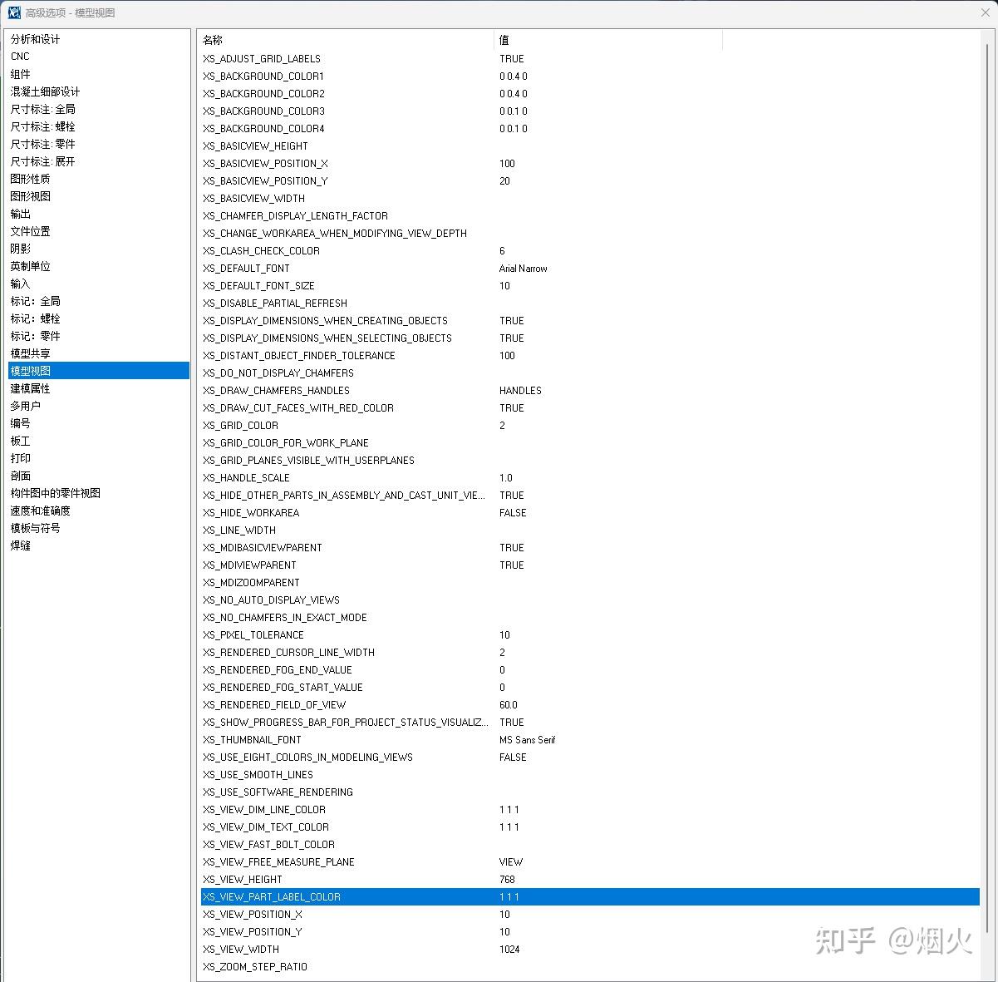Image resolution: width=998 pixels, height=982 pixels.
Task: Click the 1 1 1 value of XS_VIEW_PART_LABEL_COLOR
Action: click(509, 897)
